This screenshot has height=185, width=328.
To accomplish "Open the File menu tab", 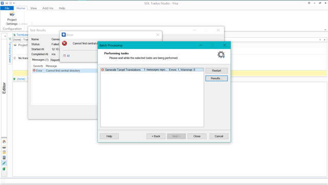I will pyautogui.click(x=7, y=8).
